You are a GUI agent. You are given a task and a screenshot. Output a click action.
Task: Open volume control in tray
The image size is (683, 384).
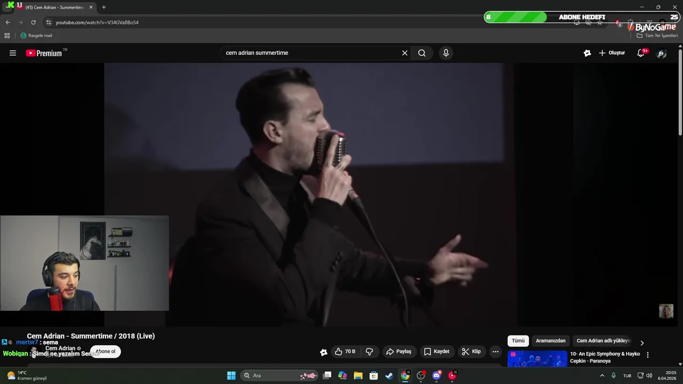pos(649,375)
